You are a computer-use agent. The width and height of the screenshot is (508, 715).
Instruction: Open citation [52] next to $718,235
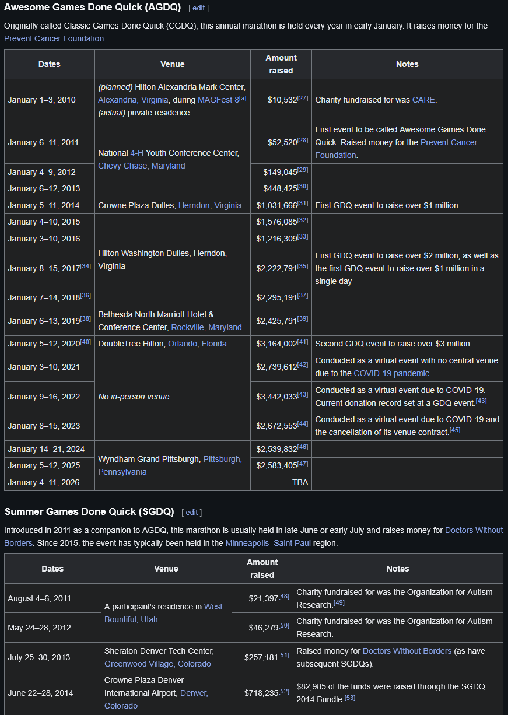tap(284, 691)
